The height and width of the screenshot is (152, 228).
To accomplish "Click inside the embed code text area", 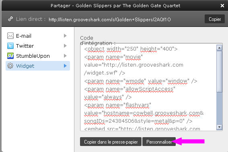I will [148, 87].
